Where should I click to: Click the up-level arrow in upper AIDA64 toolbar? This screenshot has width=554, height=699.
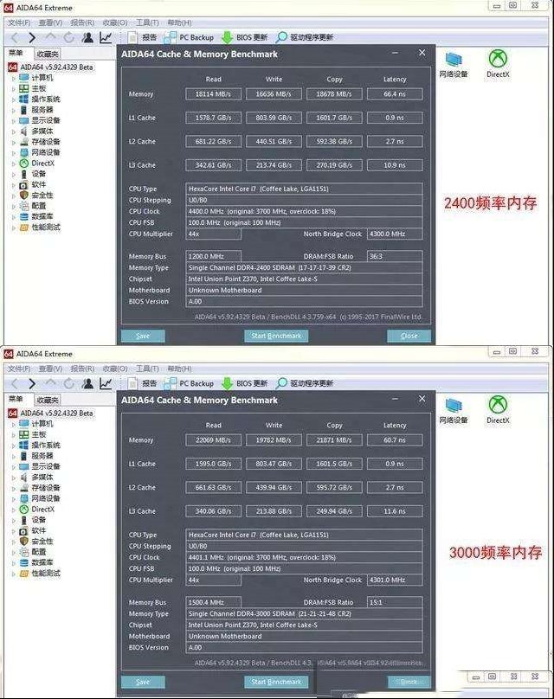pyautogui.click(x=50, y=36)
